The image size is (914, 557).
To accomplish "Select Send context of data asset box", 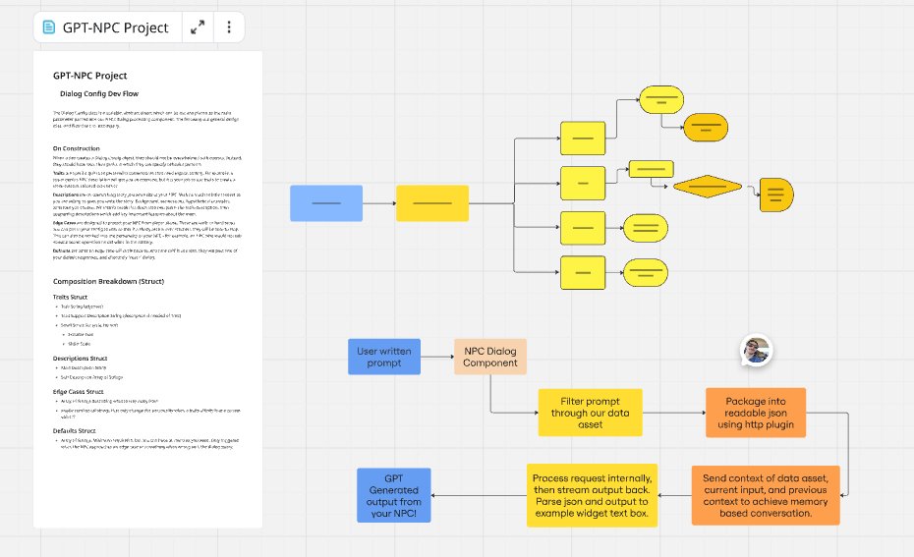I will (766, 495).
